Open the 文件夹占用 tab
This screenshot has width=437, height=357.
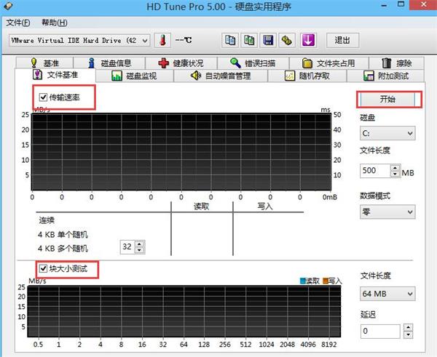pyautogui.click(x=329, y=63)
